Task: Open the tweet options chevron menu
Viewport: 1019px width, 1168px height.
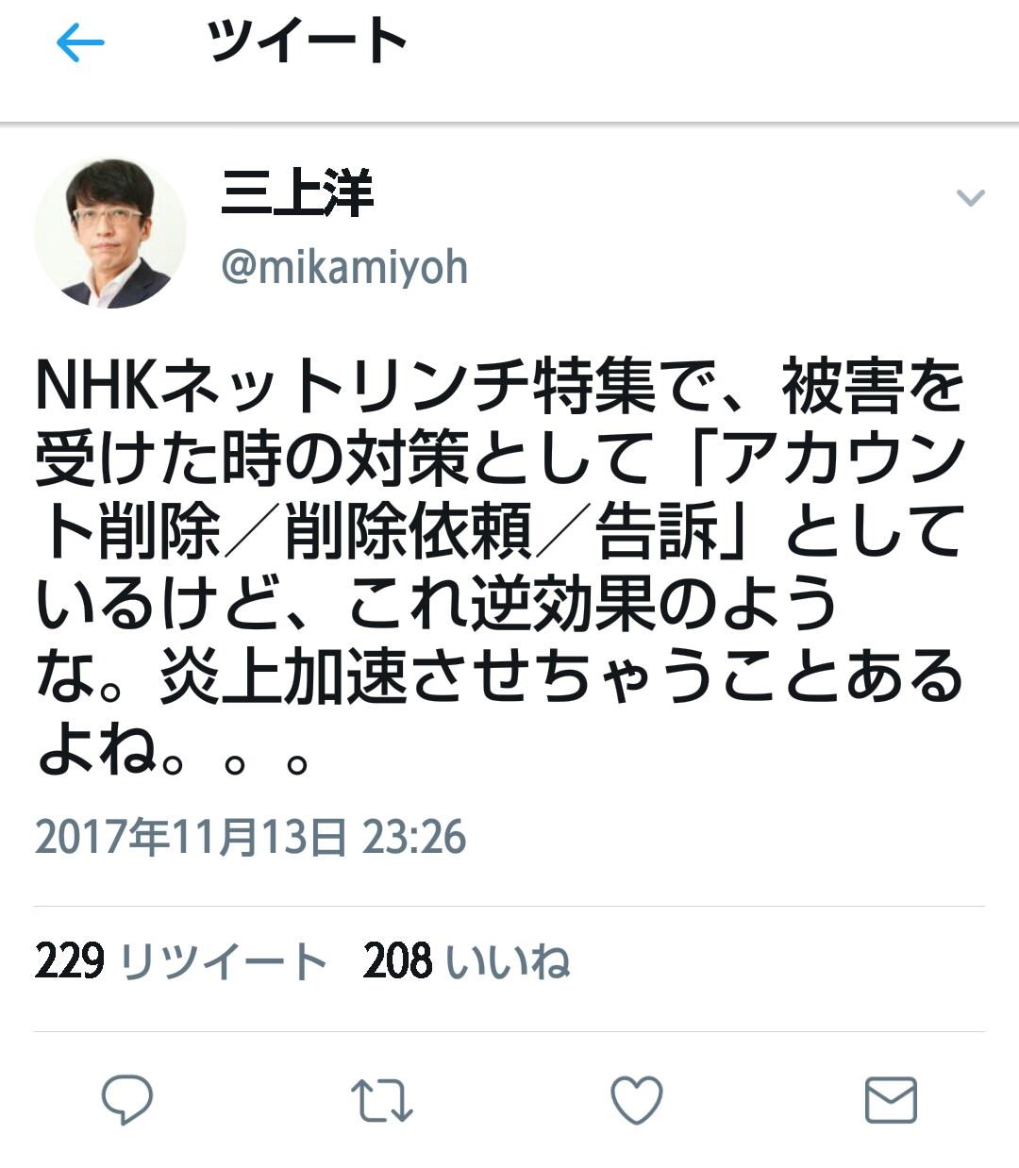Action: [971, 197]
